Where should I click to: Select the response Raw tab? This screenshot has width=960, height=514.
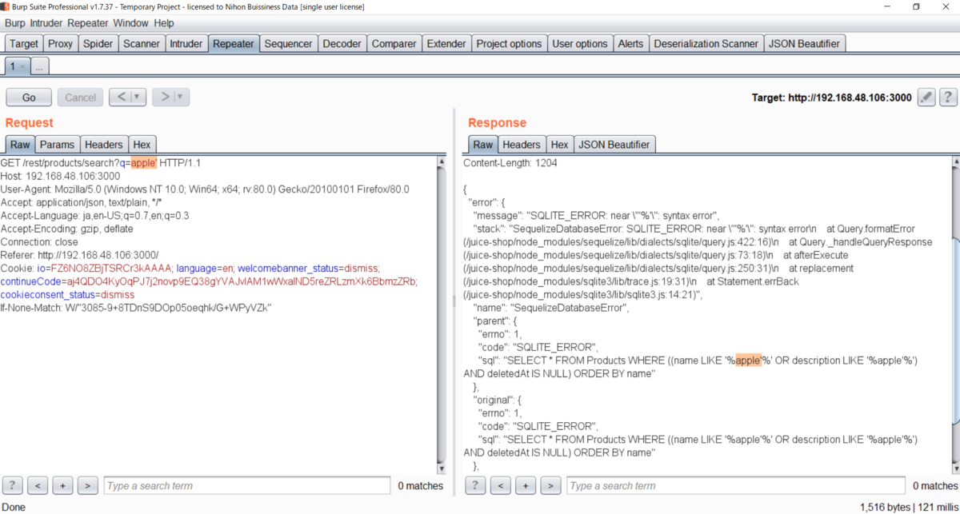(x=483, y=145)
